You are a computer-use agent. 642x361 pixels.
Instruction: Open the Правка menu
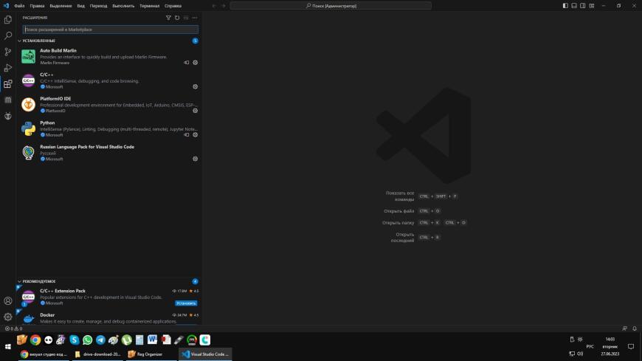pyautogui.click(x=37, y=6)
